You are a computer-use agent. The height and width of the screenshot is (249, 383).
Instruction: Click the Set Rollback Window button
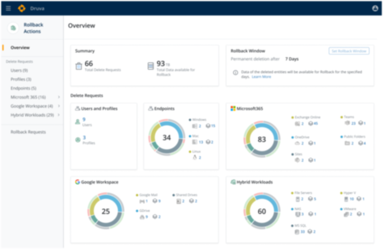[349, 51]
